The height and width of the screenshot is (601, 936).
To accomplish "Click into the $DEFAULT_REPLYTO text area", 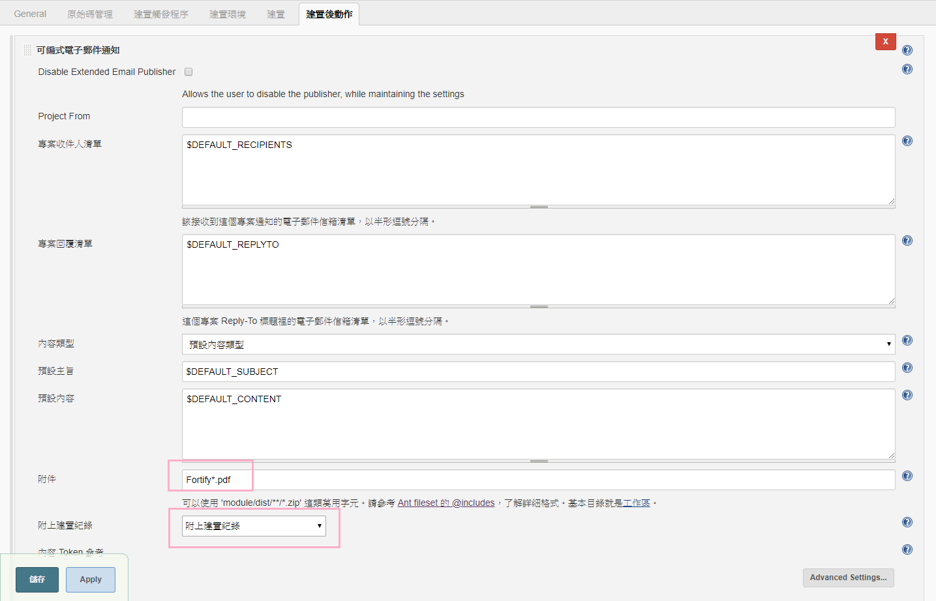I will click(x=538, y=269).
